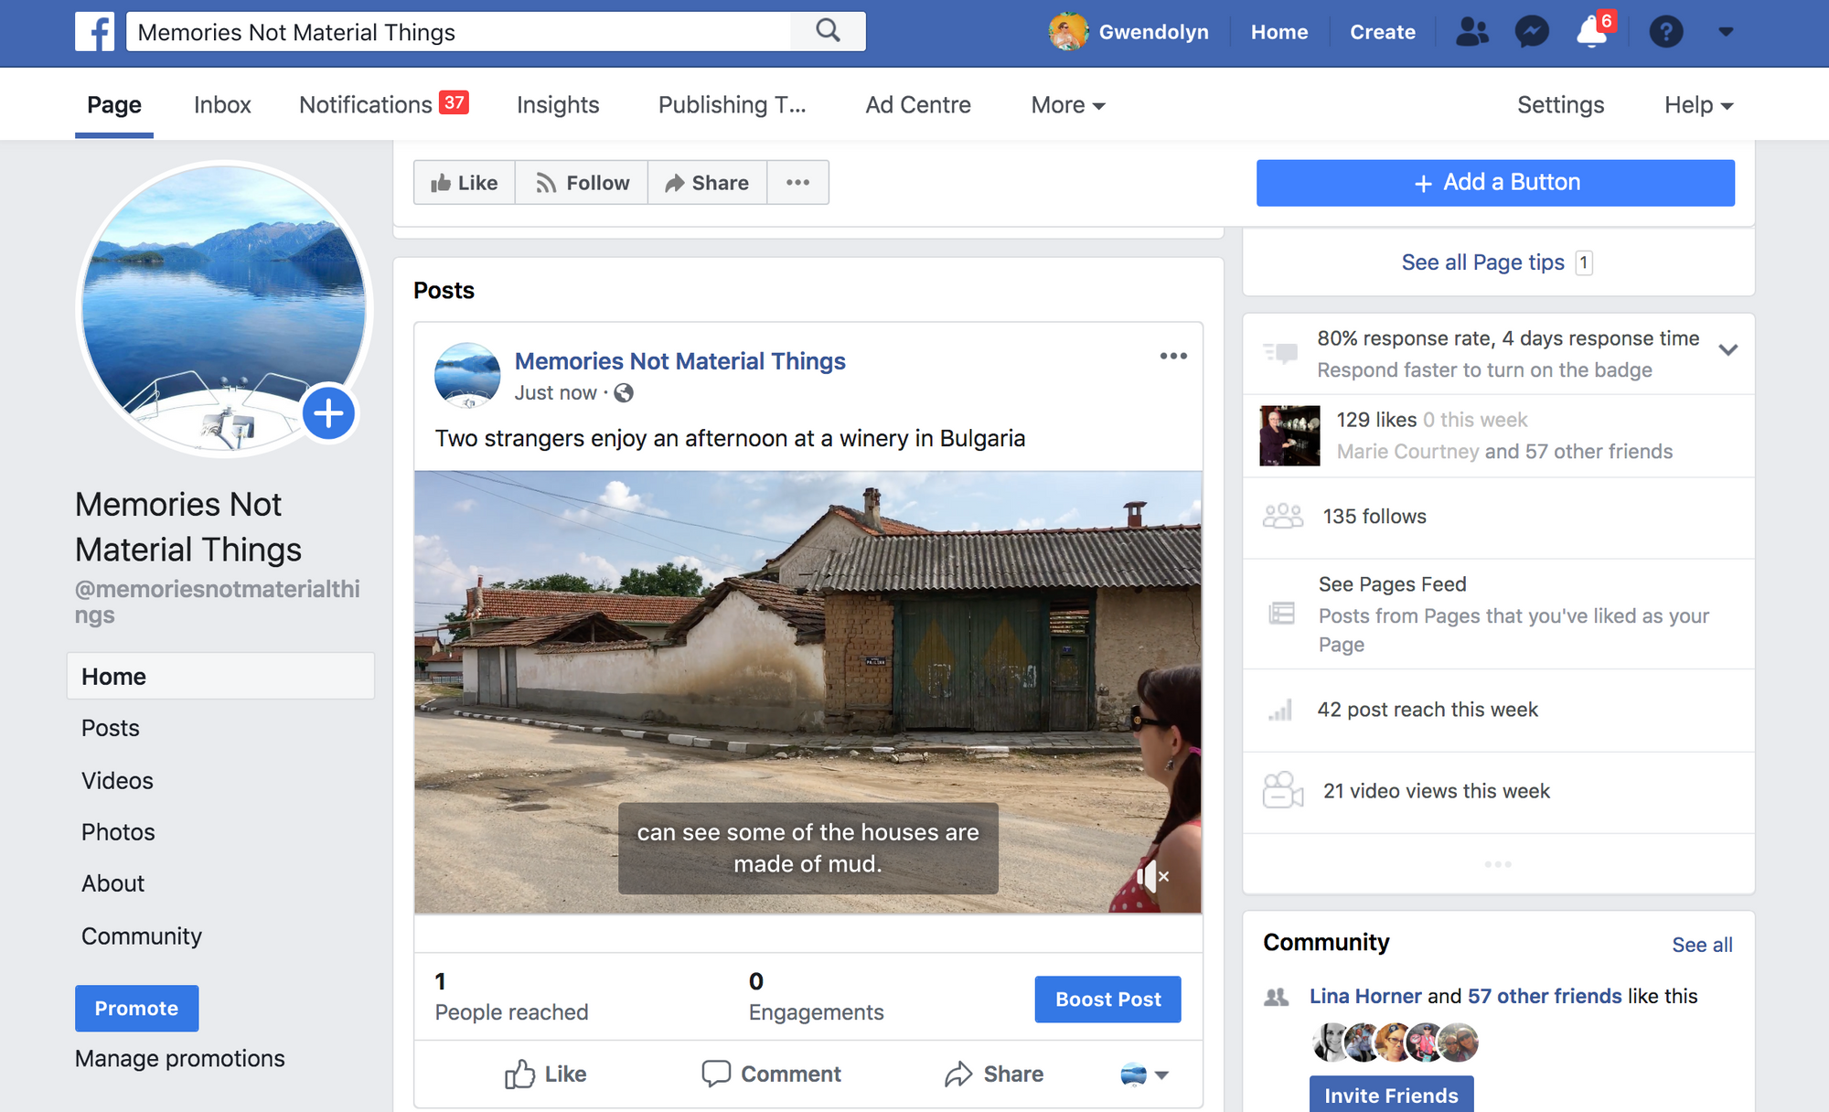This screenshot has width=1829, height=1112.
Task: Toggle Like on the page
Action: point(465,183)
